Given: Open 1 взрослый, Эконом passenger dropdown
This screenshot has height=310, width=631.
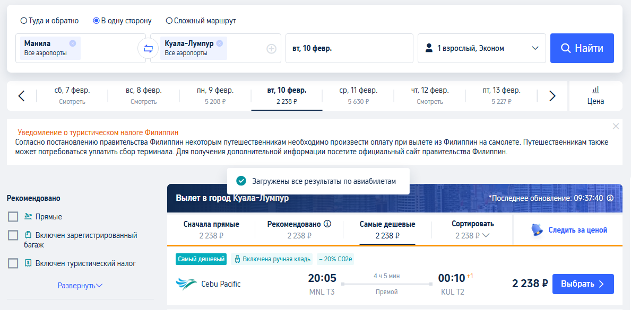Looking at the screenshot, I should click(482, 48).
